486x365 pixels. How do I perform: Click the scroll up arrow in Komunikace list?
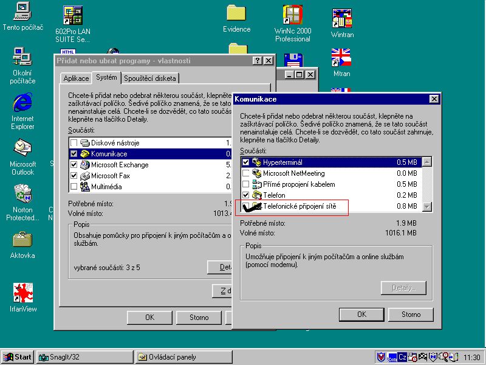427,162
